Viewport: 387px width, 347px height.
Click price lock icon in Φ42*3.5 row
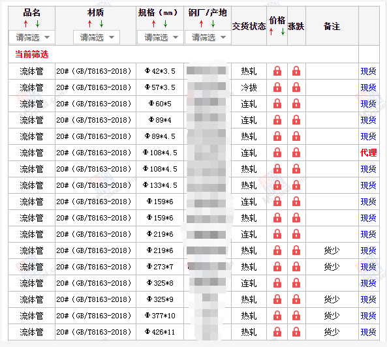pos(277,71)
